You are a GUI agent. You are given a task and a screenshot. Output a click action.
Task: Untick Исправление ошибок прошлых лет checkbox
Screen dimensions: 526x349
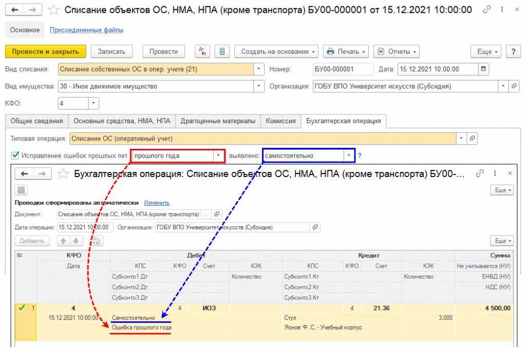click(15, 156)
